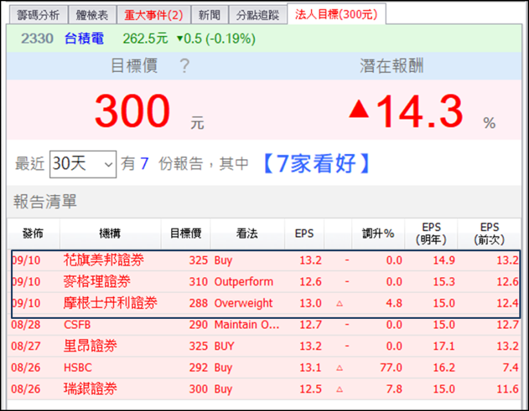Screen dimensions: 529x411
Task: Click the upgrade triangle in HSBC row
Action: [340, 368]
